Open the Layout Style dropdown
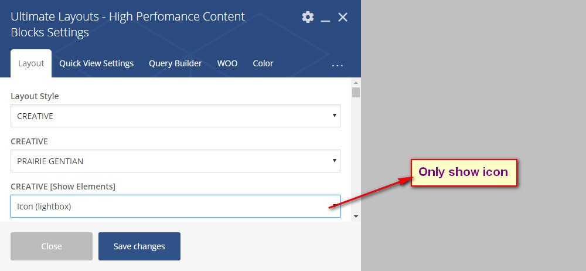 pyautogui.click(x=175, y=116)
